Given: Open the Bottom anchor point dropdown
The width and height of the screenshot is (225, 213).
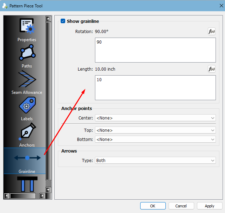Looking at the screenshot, I should pyautogui.click(x=155, y=140).
